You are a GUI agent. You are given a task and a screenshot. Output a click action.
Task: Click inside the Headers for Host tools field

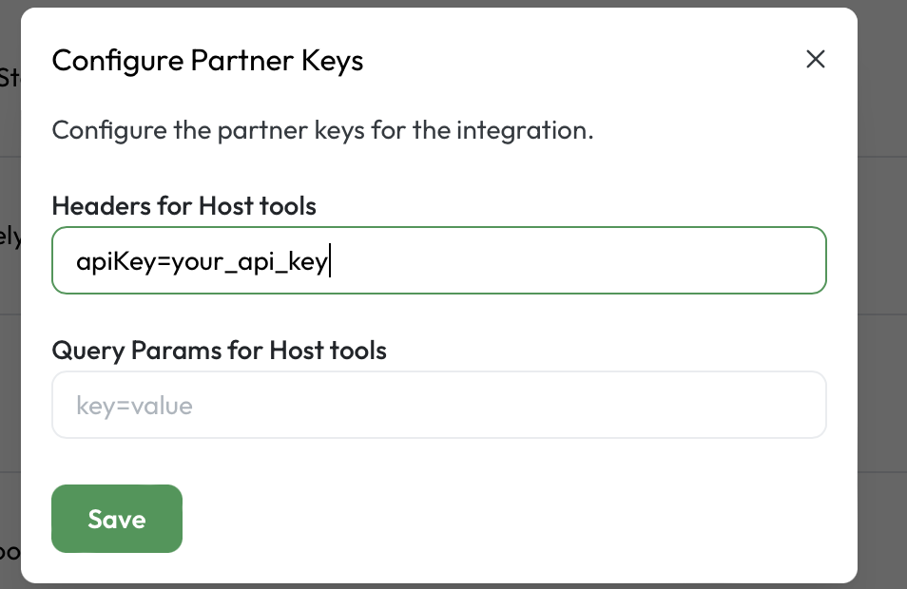tap(438, 260)
